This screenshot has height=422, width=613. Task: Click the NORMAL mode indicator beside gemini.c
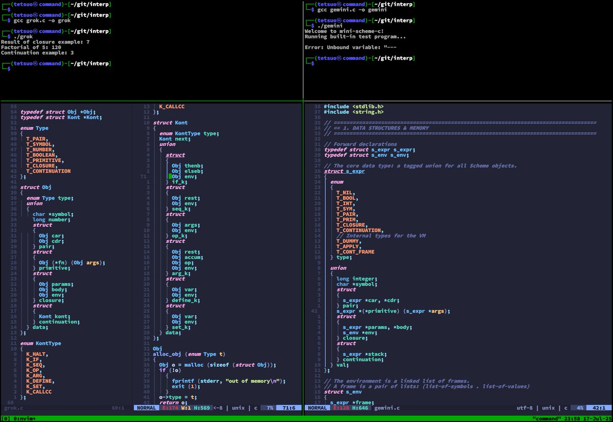(x=317, y=408)
